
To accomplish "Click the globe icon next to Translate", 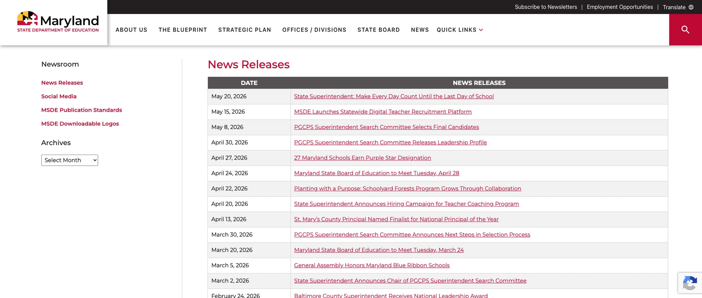I will click(x=691, y=7).
